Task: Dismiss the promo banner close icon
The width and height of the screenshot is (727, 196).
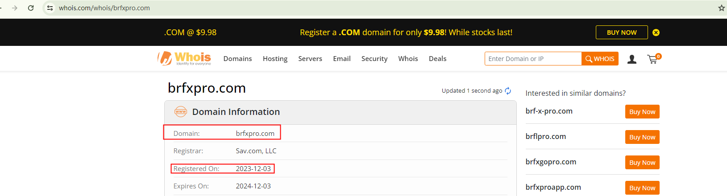Action: [x=656, y=33]
